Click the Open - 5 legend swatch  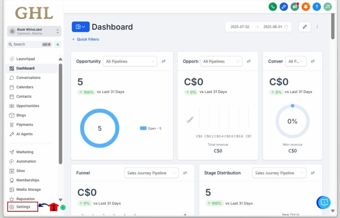tap(143, 128)
